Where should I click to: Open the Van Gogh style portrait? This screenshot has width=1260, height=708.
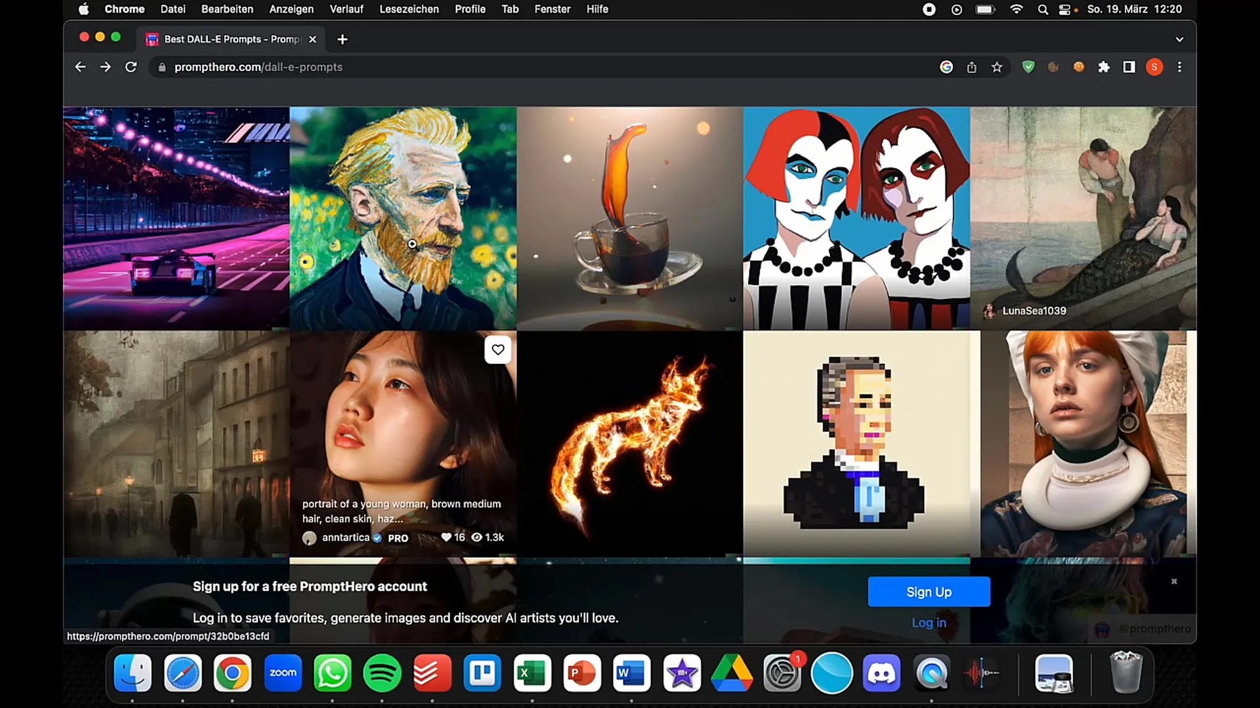403,218
